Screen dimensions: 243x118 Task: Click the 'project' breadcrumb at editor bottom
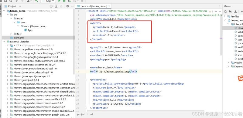point(81,114)
